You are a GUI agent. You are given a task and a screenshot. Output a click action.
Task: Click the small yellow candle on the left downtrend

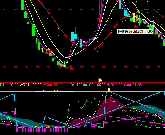point(42,50)
